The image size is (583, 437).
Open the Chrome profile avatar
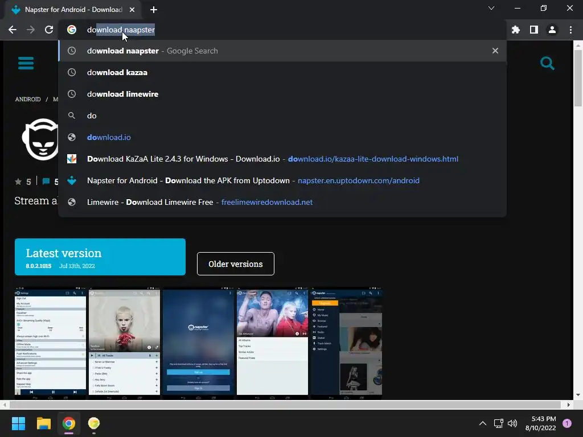(552, 30)
